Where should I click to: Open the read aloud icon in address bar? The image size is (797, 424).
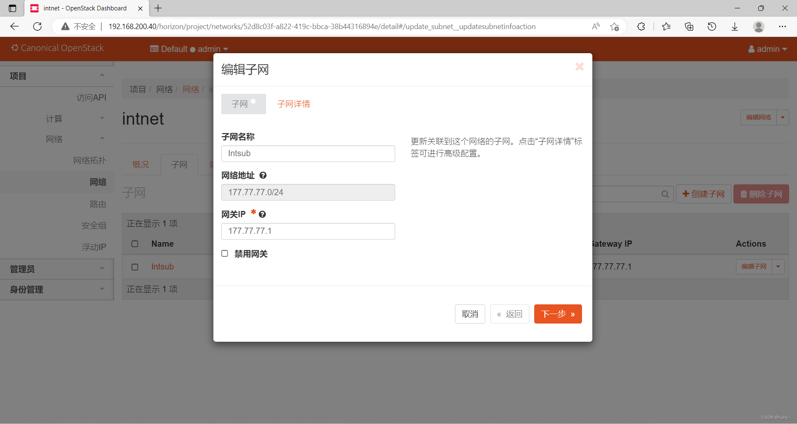tap(596, 27)
